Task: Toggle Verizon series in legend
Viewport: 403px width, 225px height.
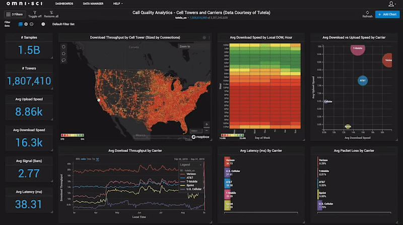Action: pos(188,174)
